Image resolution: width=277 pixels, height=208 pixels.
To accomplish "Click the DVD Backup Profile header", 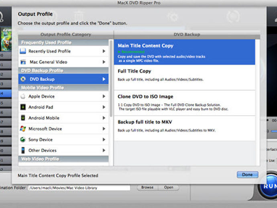I will pos(63,71).
